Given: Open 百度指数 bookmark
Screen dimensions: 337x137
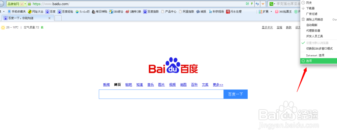Looking at the screenshot, I should point(151,11).
